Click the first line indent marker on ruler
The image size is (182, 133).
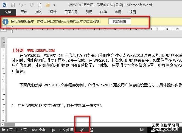pyautogui.click(x=11, y=27)
